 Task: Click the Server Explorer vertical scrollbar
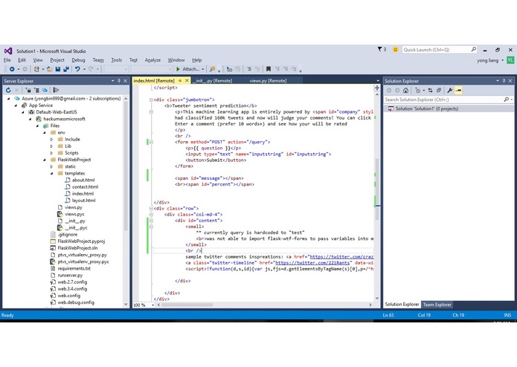126,166
